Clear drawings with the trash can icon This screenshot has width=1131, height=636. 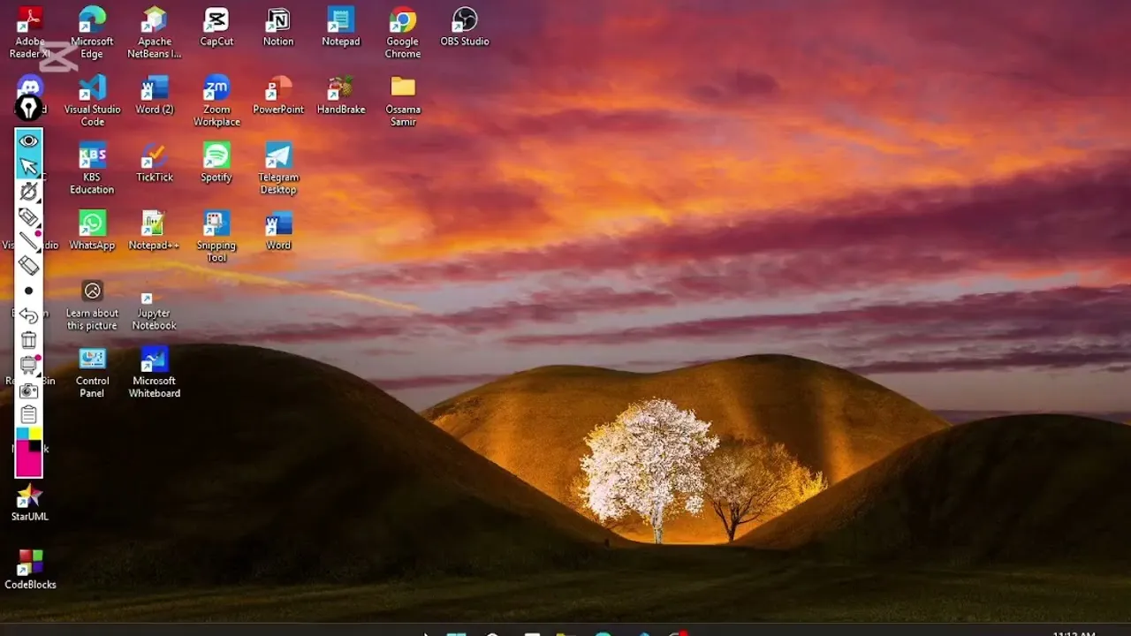[29, 340]
